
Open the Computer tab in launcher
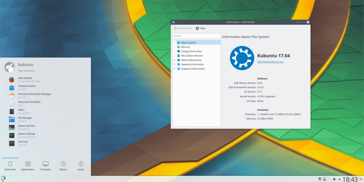pyautogui.click(x=45, y=166)
